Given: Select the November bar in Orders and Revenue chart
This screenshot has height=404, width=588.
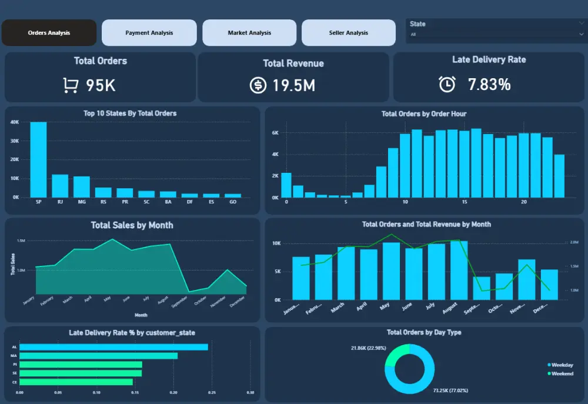Looking at the screenshot, I should (x=526, y=280).
